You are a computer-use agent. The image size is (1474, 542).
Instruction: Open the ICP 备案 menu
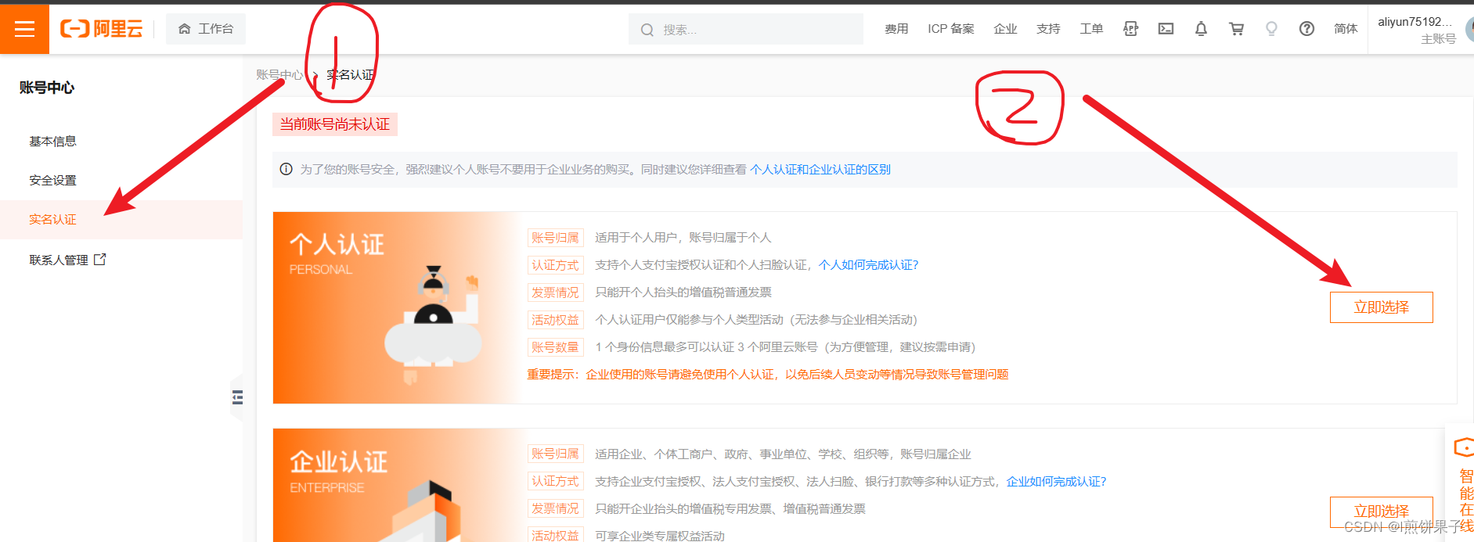[x=951, y=29]
